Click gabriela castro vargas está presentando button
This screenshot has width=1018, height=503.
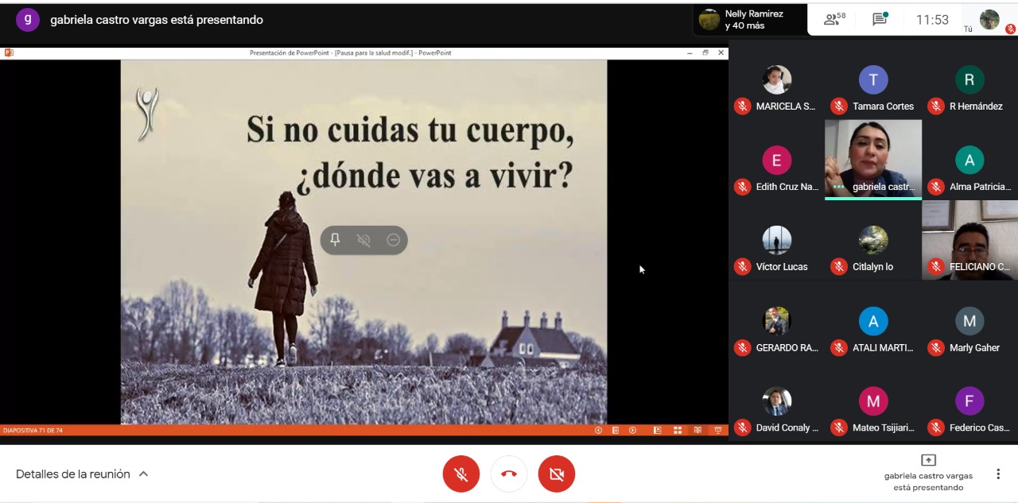click(x=927, y=473)
